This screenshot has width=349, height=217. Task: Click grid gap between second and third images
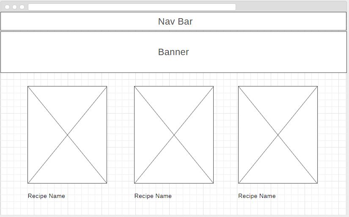click(x=226, y=135)
